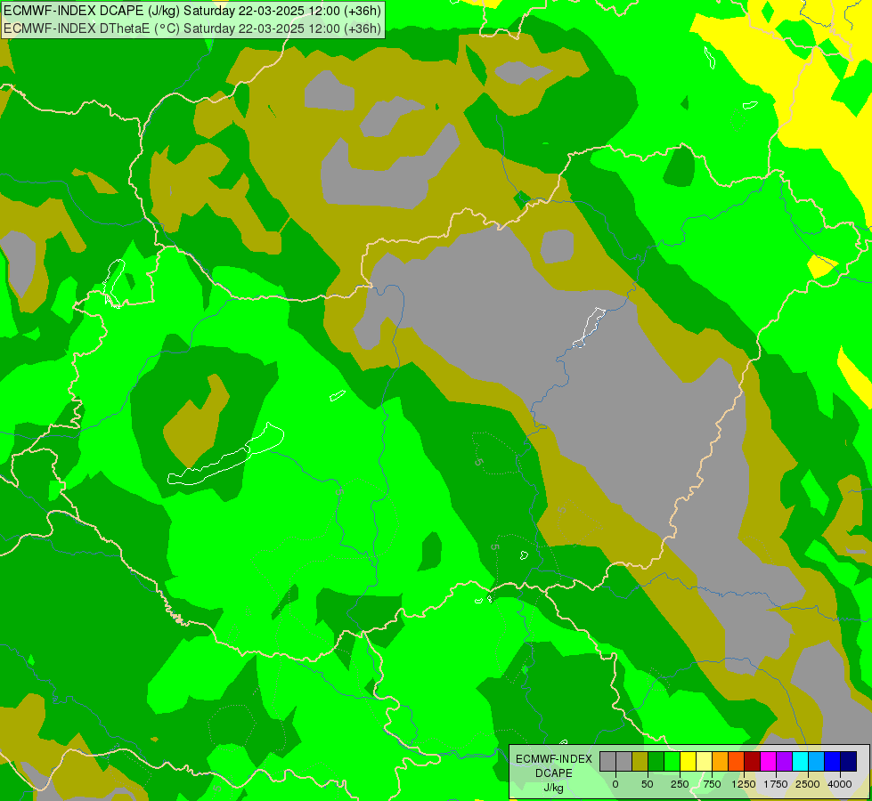The height and width of the screenshot is (801, 872).
Task: Click the cyan legend swatch
Action: [800, 761]
